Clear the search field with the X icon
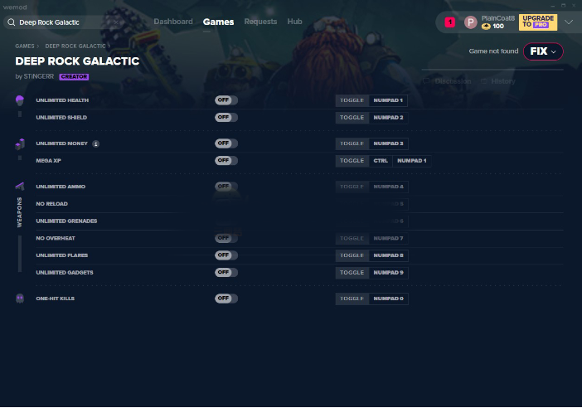The height and width of the screenshot is (408, 582). (116, 22)
